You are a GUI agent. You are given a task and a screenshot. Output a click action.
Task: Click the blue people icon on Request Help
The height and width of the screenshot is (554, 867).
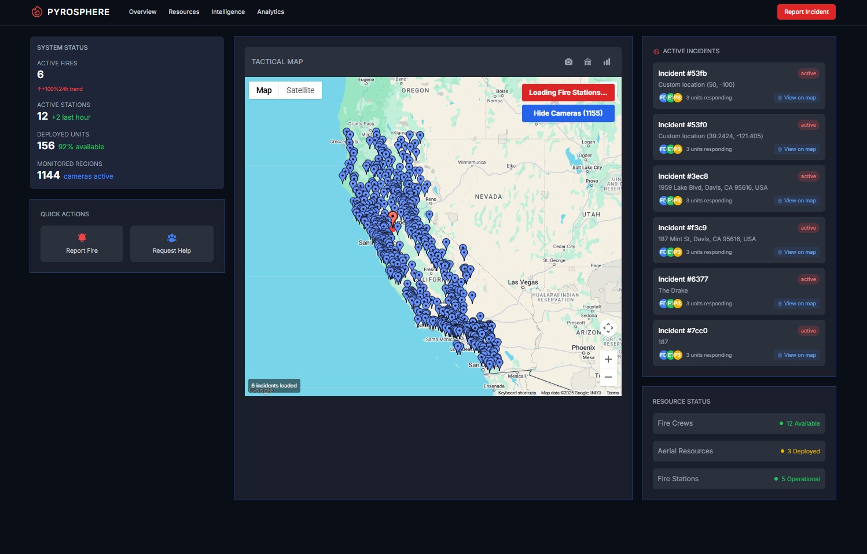172,238
